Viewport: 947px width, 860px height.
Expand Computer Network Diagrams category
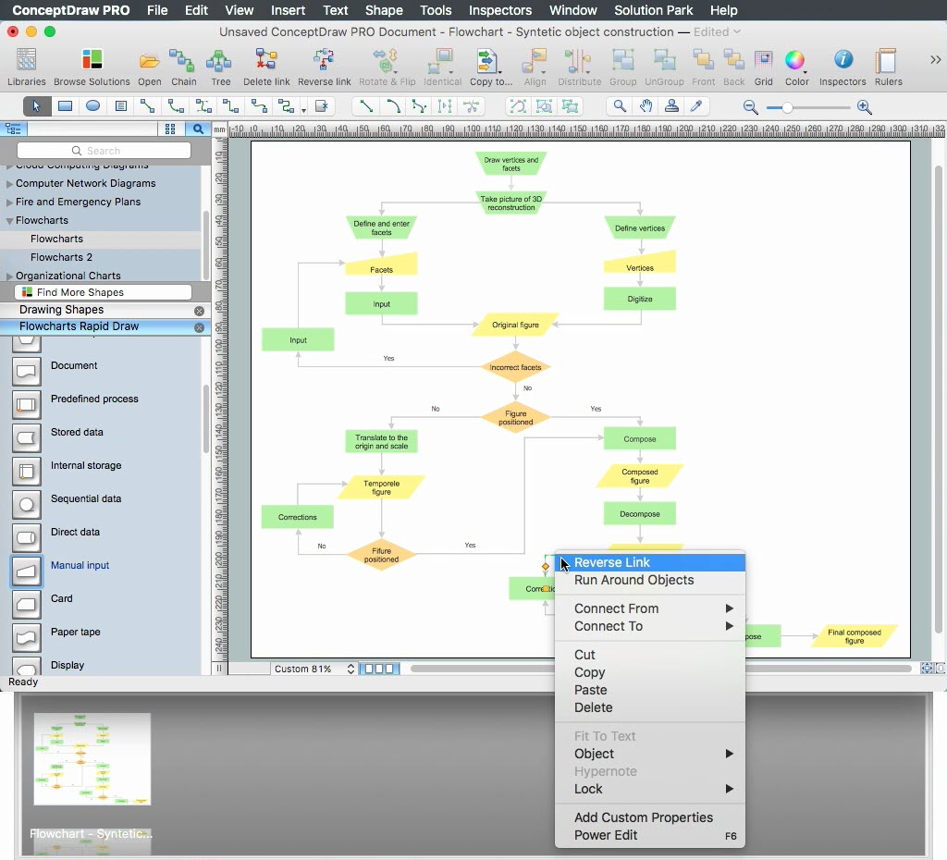[10, 184]
